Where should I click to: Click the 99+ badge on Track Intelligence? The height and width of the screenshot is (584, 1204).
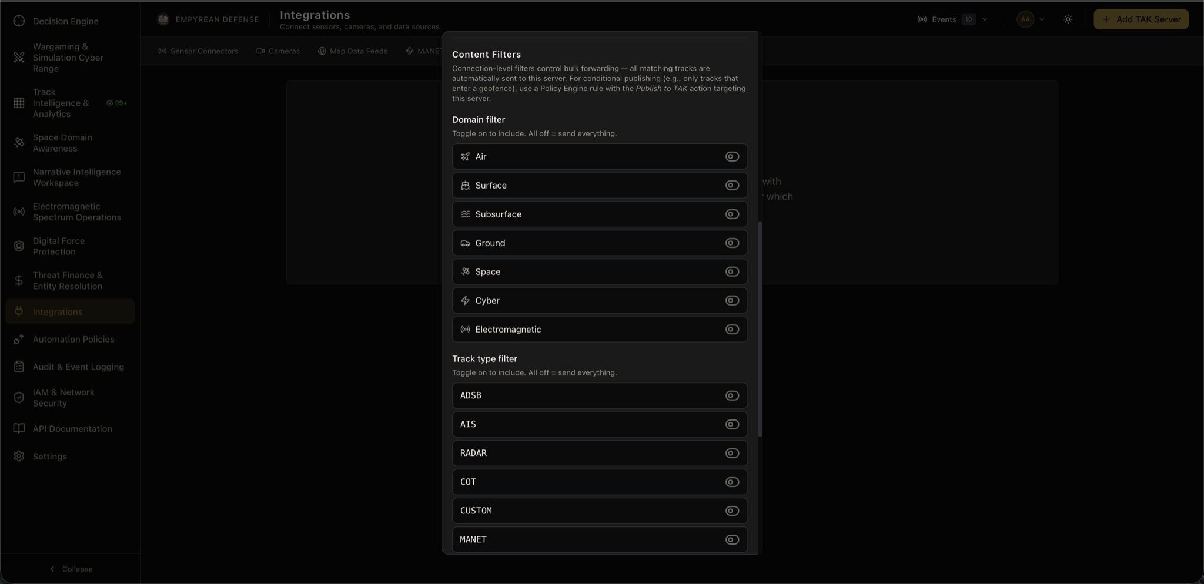tap(117, 103)
